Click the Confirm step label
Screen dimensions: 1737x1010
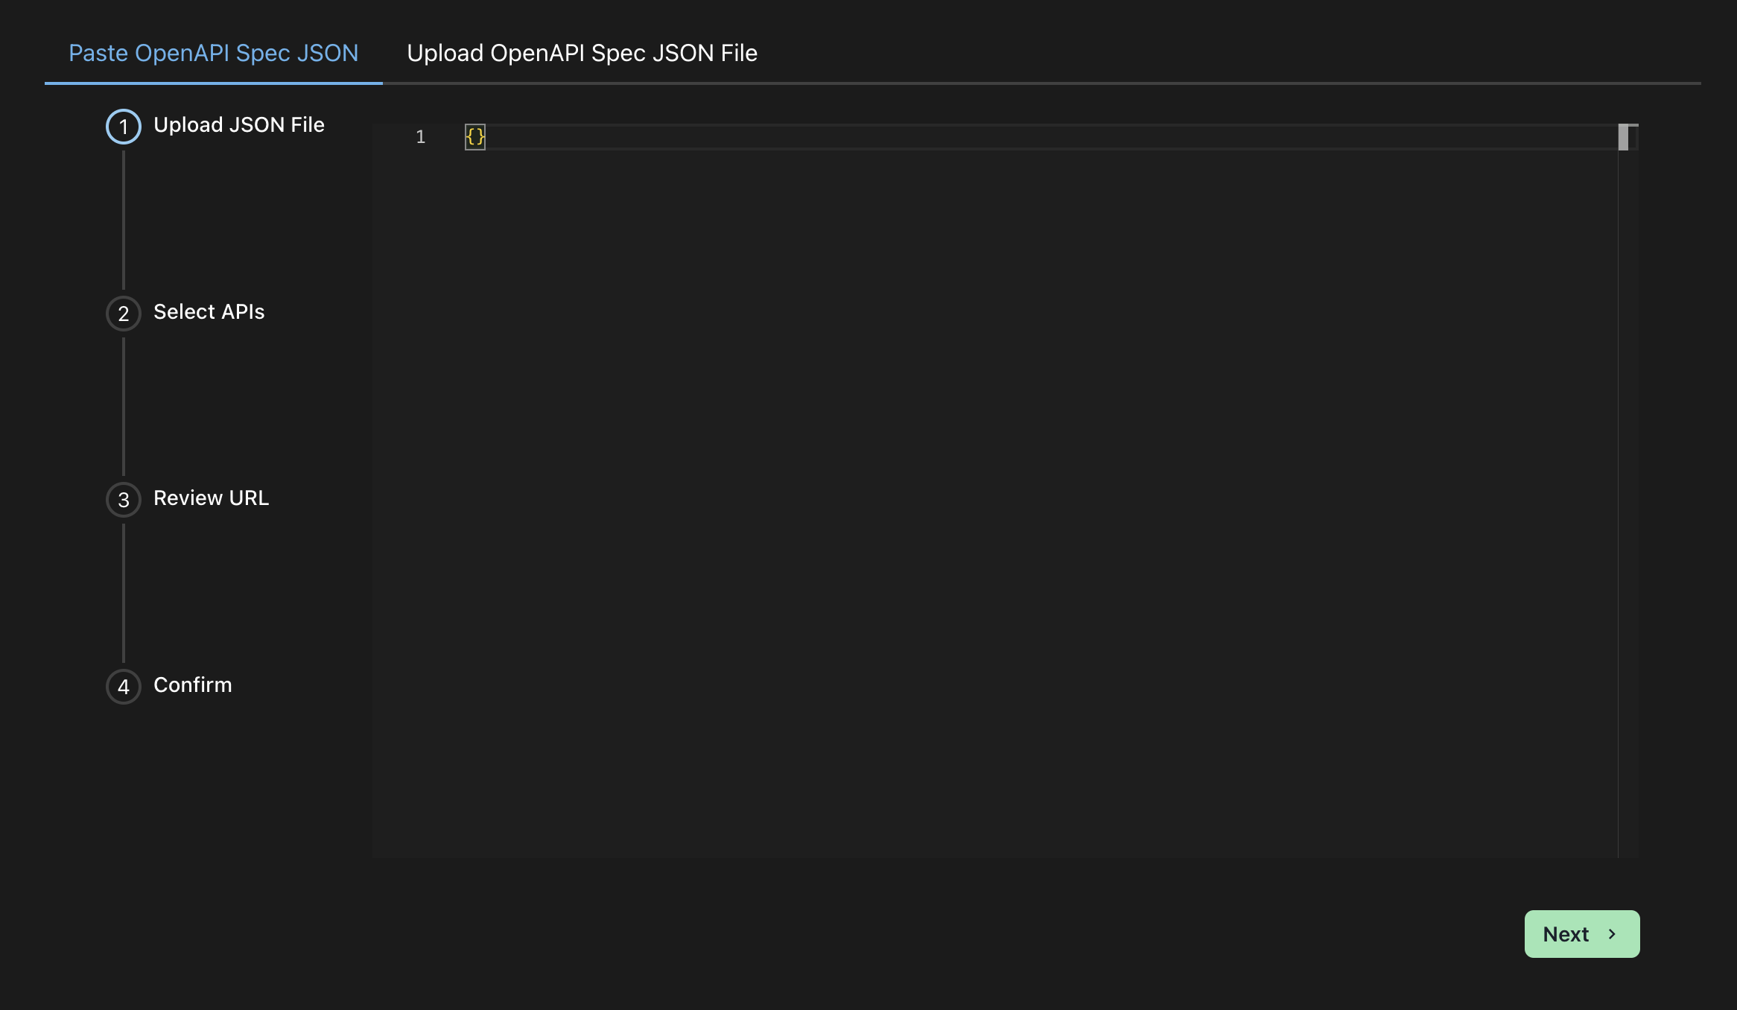(x=192, y=685)
